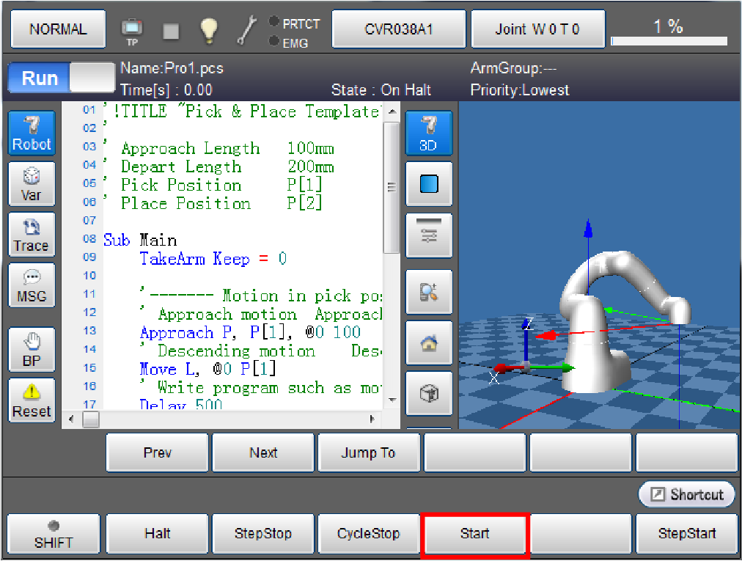Open the Var variables panel
742x561 pixels.
tap(32, 183)
